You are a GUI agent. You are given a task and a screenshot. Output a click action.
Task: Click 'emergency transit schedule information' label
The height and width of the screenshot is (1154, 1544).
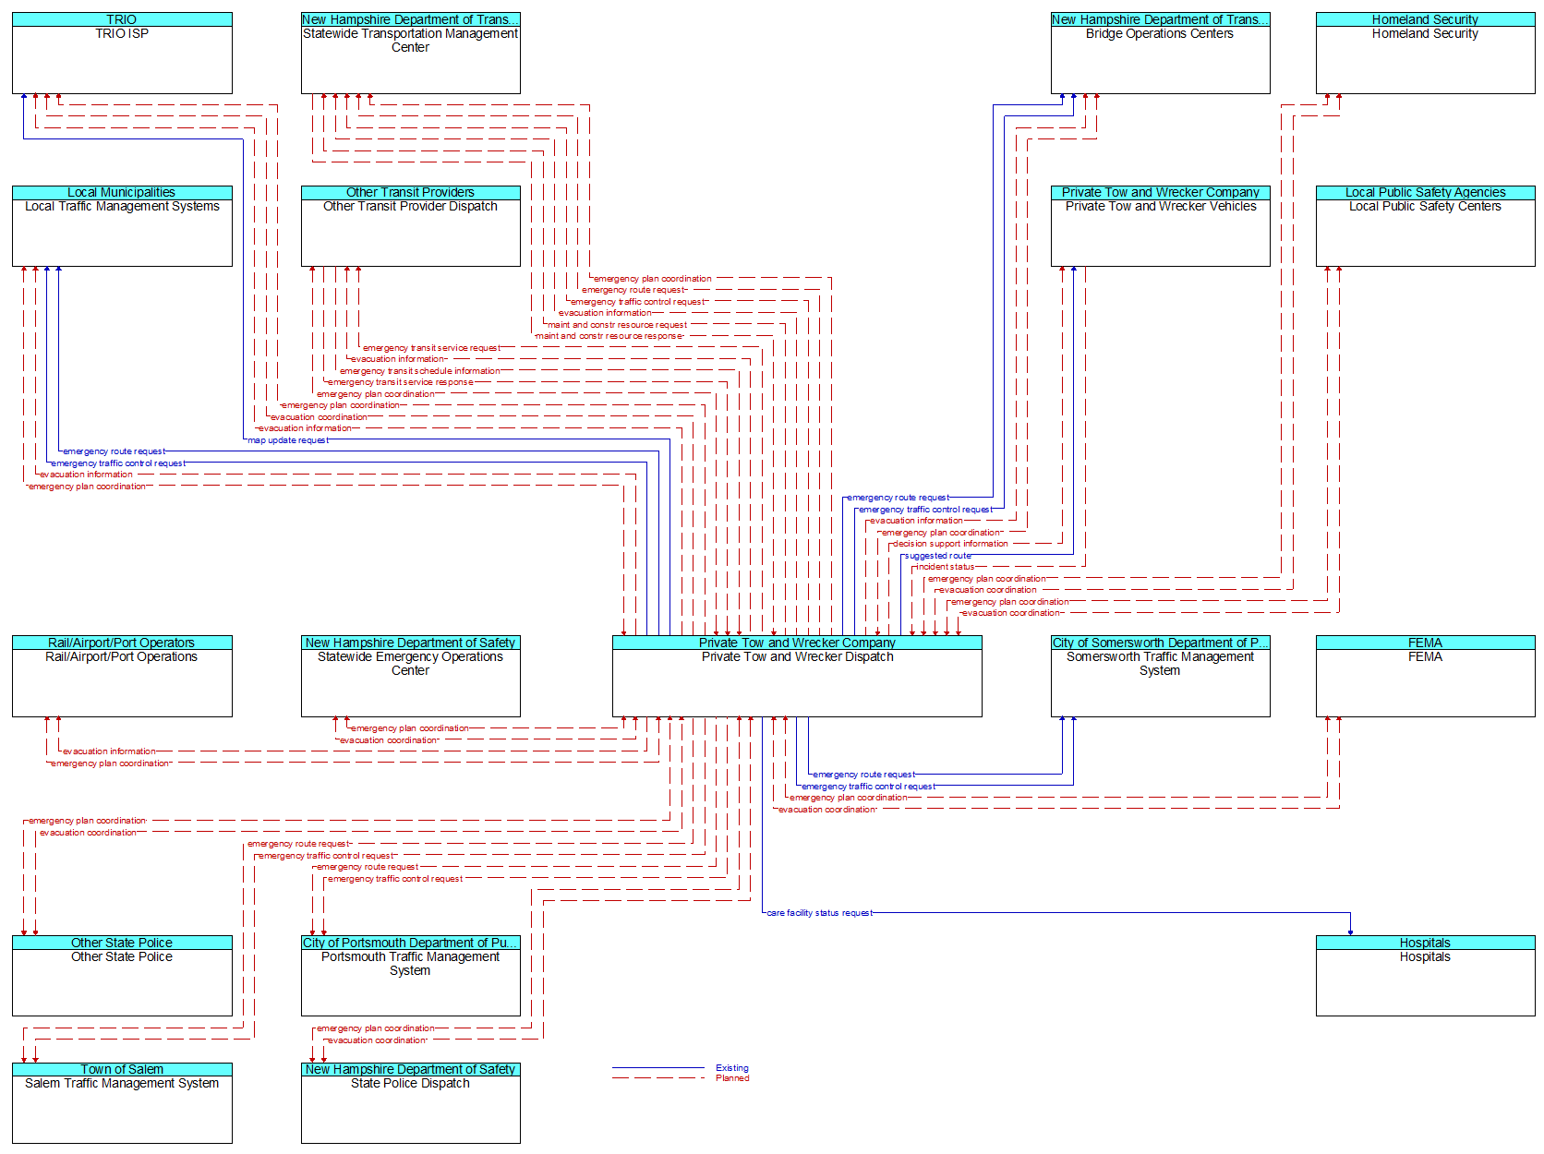coord(420,371)
